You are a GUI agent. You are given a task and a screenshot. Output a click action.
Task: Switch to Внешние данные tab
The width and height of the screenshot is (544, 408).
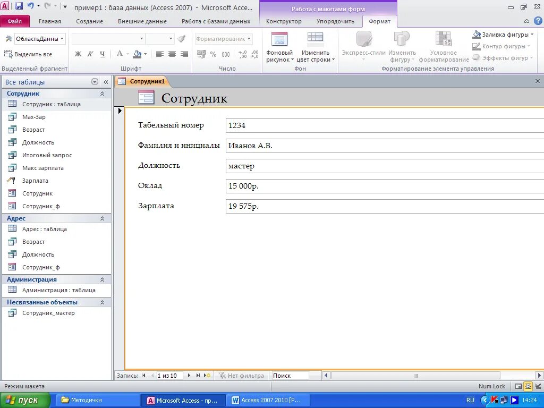tap(142, 21)
